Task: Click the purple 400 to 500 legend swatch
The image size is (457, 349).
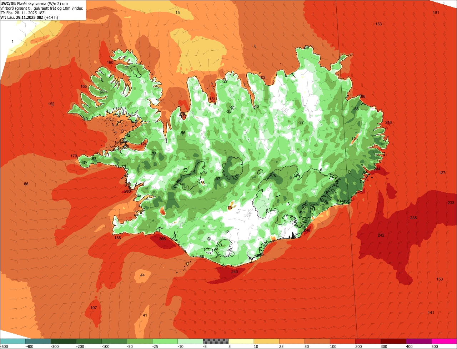Action: 419,341
